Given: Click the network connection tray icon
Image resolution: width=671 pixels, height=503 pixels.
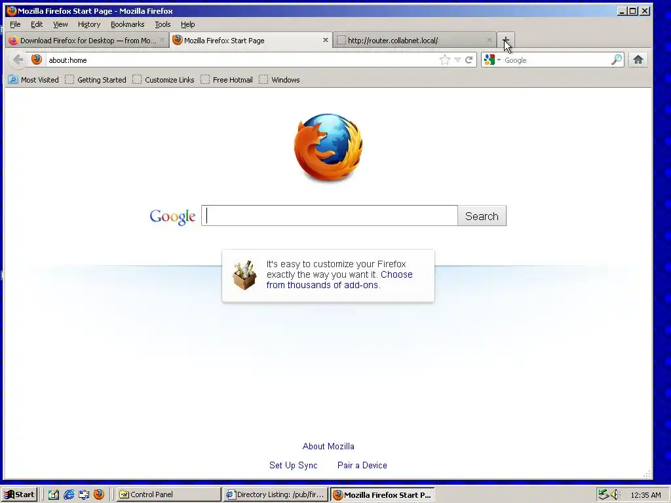Looking at the screenshot, I should point(603,494).
